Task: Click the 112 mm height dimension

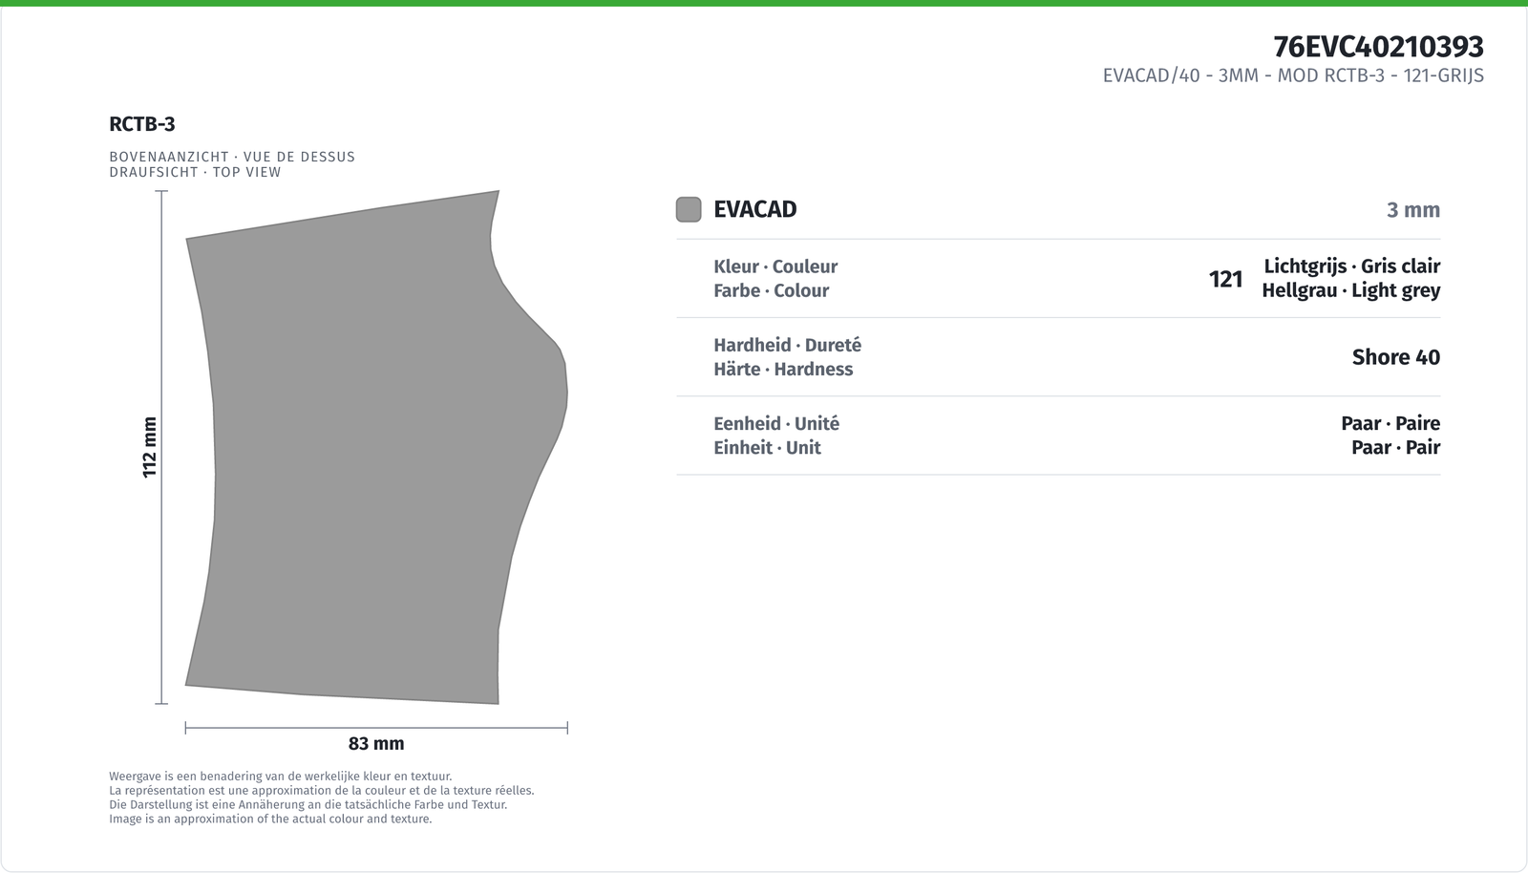Action: pos(149,447)
